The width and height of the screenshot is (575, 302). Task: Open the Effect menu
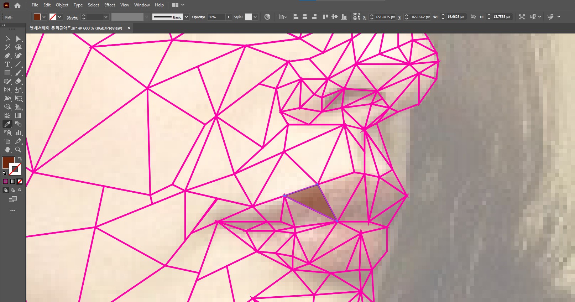(x=110, y=5)
